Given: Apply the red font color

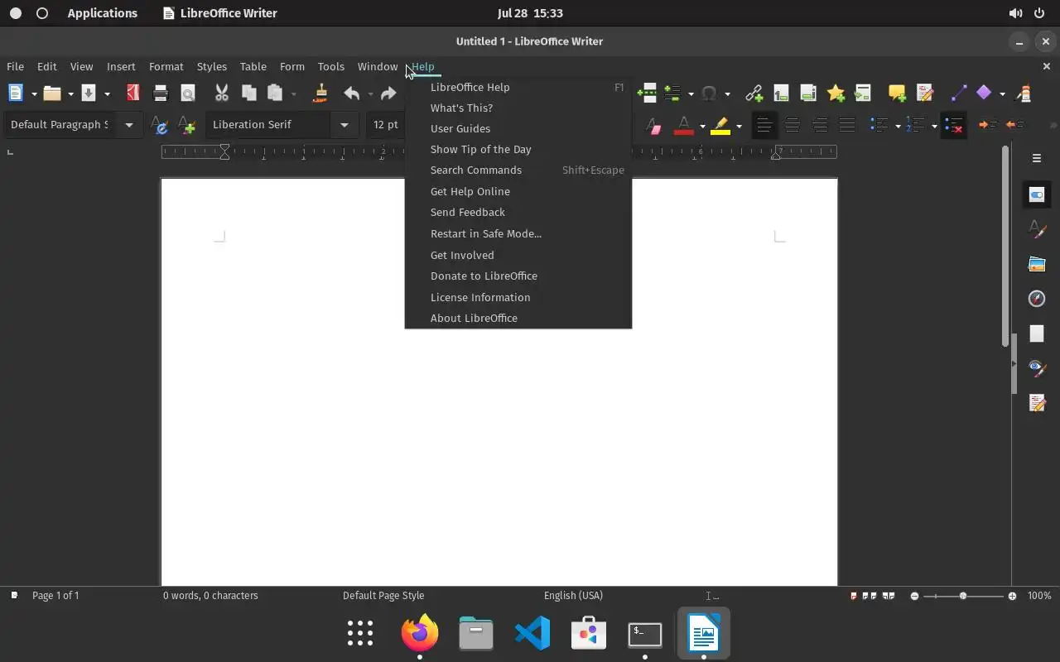Looking at the screenshot, I should tap(683, 126).
